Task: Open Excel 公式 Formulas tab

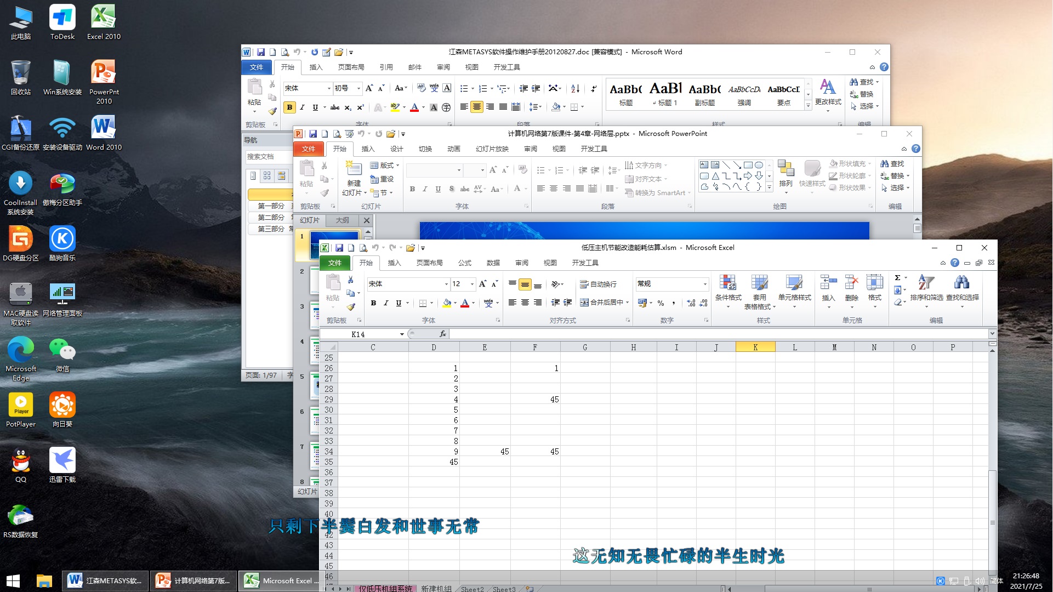Action: click(x=465, y=263)
